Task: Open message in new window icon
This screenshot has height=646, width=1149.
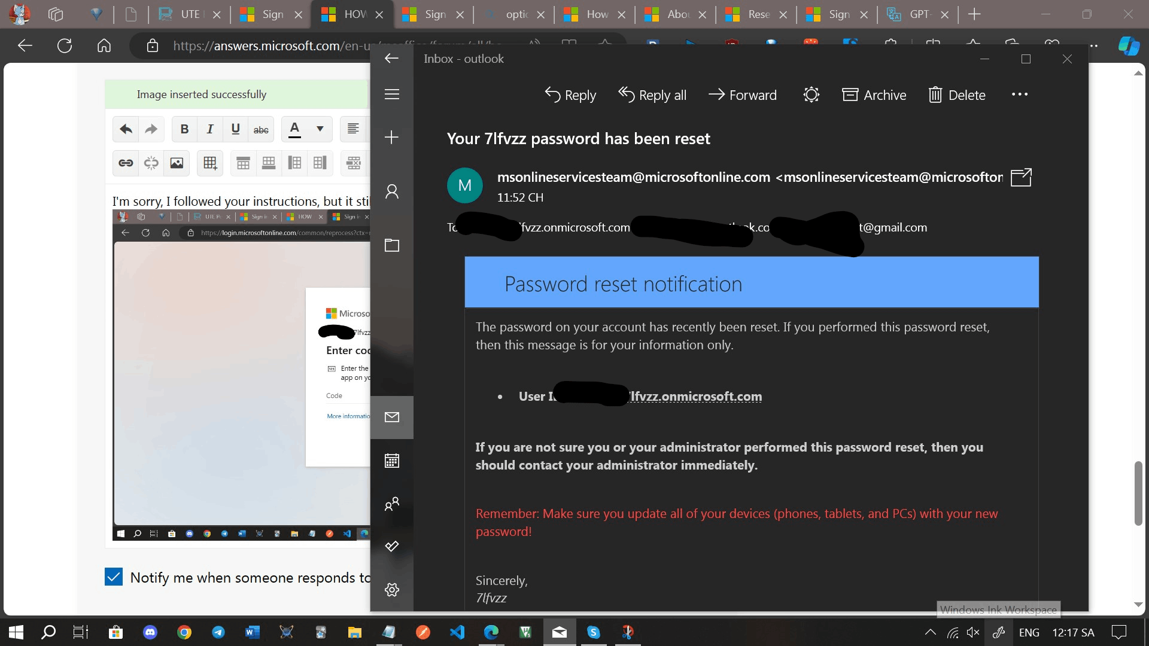Action: pos(1021,178)
